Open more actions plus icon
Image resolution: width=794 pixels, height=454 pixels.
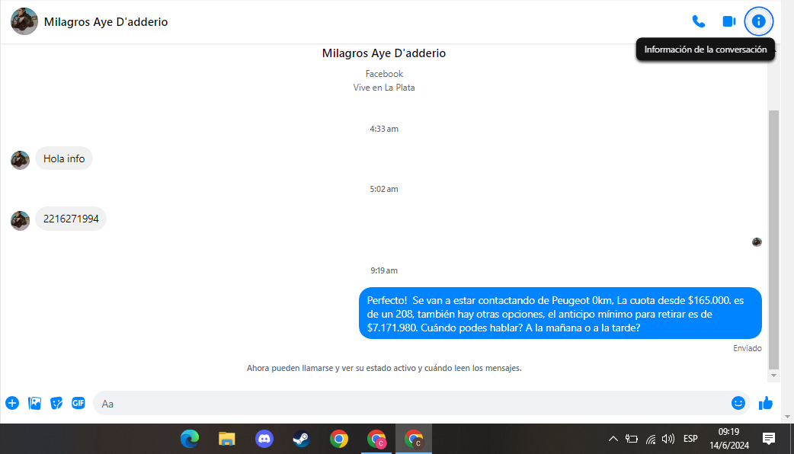coord(12,403)
